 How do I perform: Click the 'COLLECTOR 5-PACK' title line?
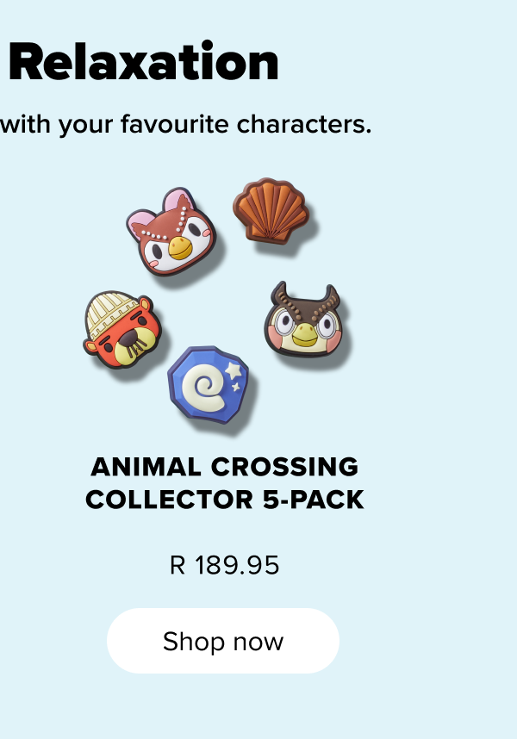click(224, 500)
